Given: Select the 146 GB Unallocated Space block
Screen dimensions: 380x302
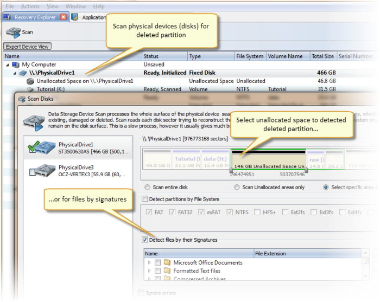Looking at the screenshot, I should pyautogui.click(x=269, y=159).
